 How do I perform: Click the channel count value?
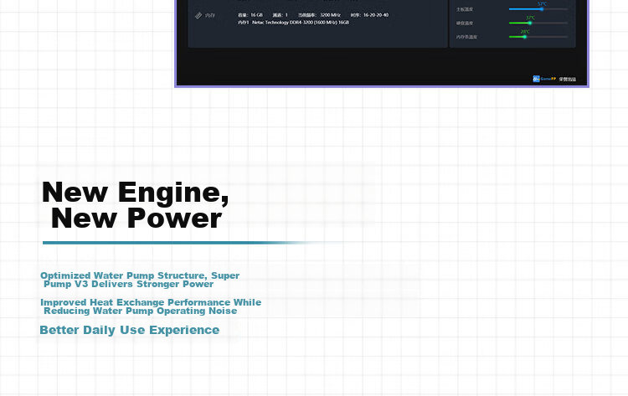pyautogui.click(x=286, y=15)
